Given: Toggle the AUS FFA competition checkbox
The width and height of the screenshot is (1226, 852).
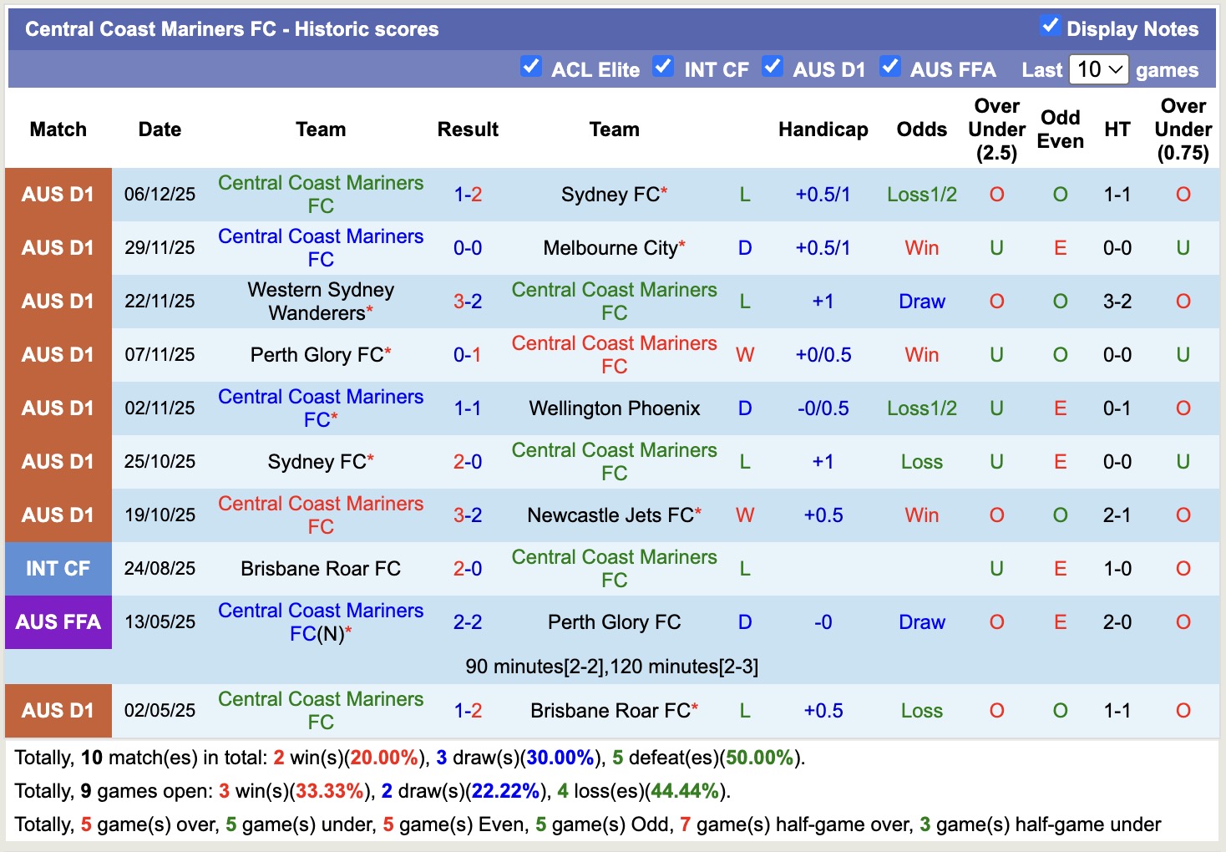Looking at the screenshot, I should point(890,67).
